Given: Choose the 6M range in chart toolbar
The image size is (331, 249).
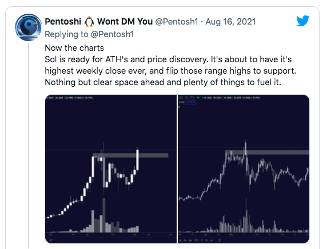Looking at the screenshot, I should (190, 240).
